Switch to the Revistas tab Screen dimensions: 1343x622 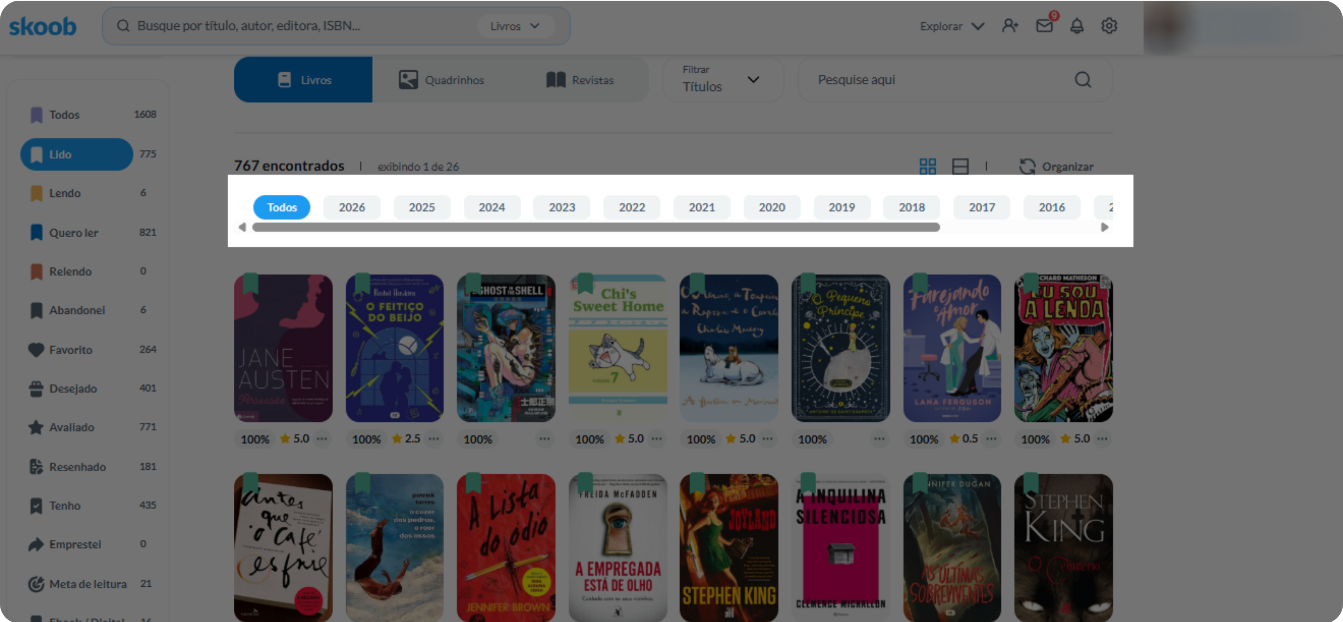[x=580, y=80]
